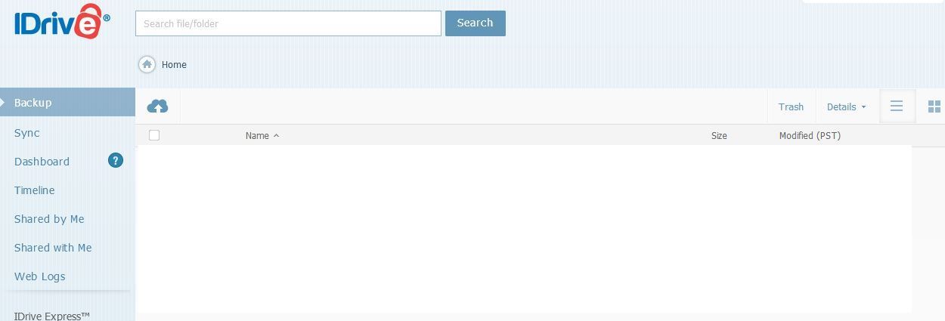
Task: Click the Search button
Action: click(476, 23)
